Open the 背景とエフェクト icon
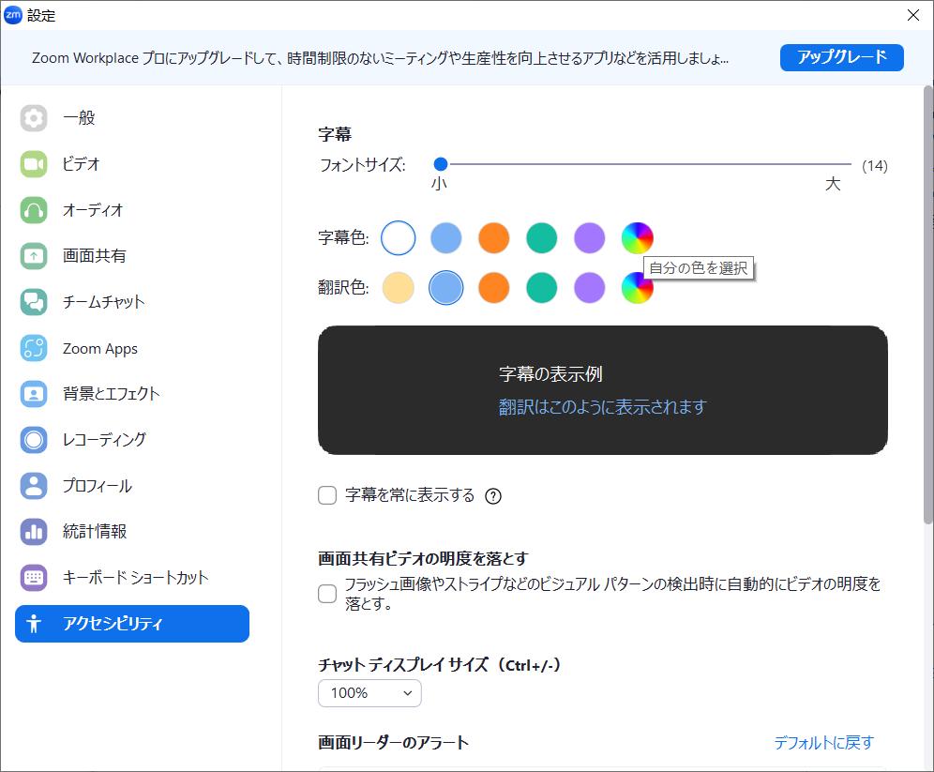 [x=34, y=394]
